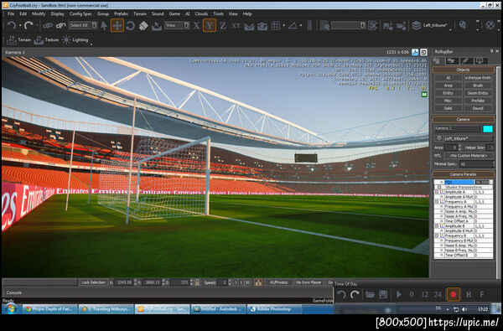Image resolution: width=503 pixels, height=331 pixels.
Task: Click the Lighting toolbar button
Action: (x=75, y=40)
